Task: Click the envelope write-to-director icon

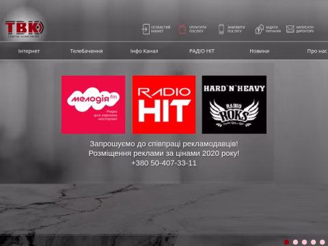Action: coord(290,29)
